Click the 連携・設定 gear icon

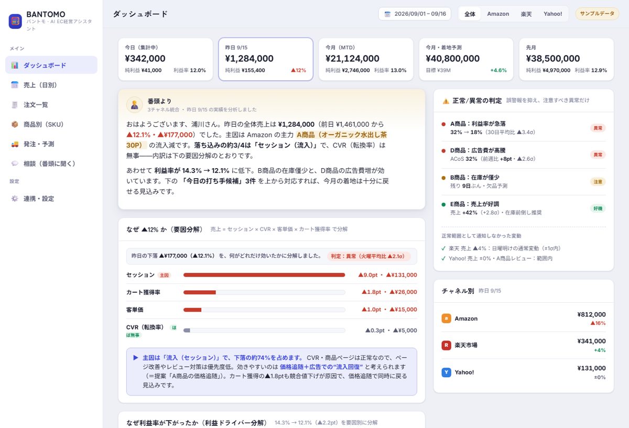pos(15,199)
